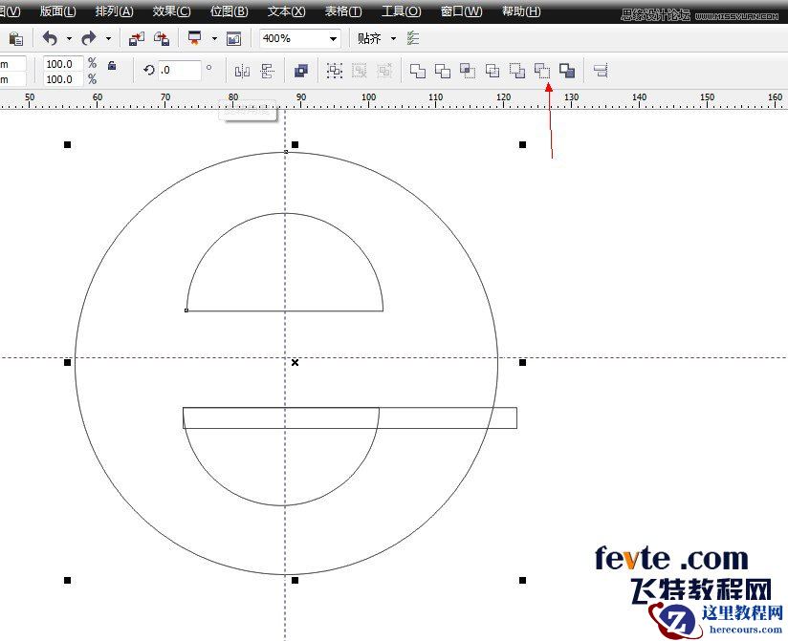Open the 工具(O) menu

403,11
